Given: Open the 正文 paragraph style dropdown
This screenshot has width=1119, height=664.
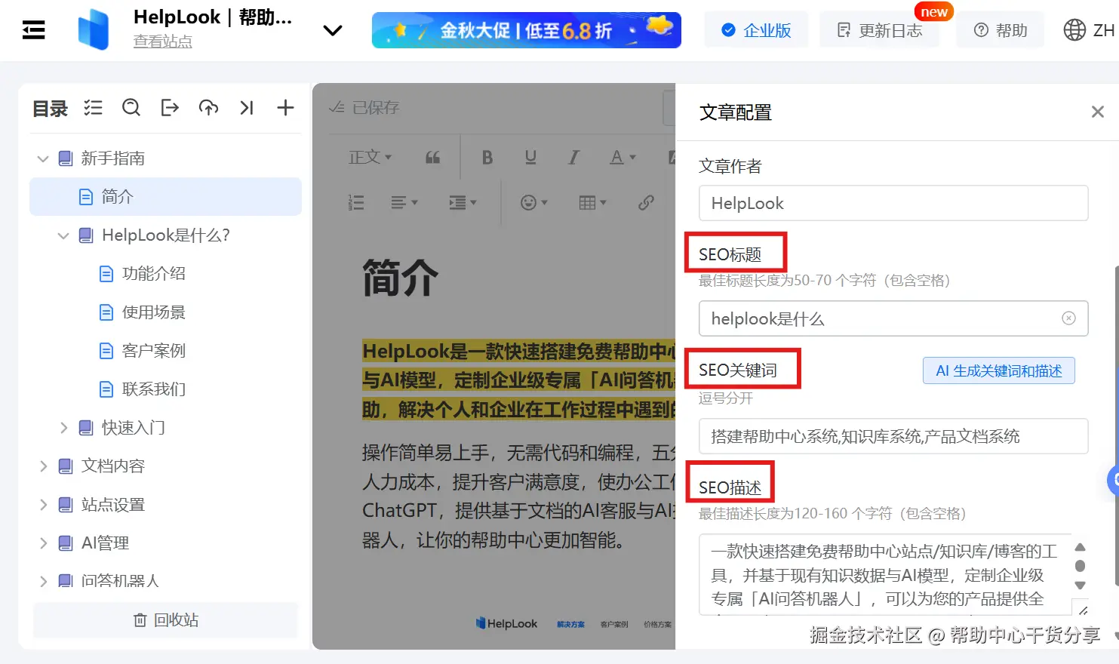Looking at the screenshot, I should click(x=370, y=157).
